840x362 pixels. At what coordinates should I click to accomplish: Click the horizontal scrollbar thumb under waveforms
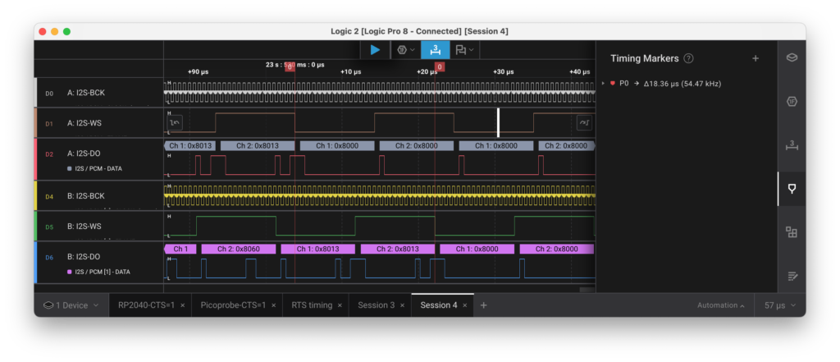(x=587, y=290)
